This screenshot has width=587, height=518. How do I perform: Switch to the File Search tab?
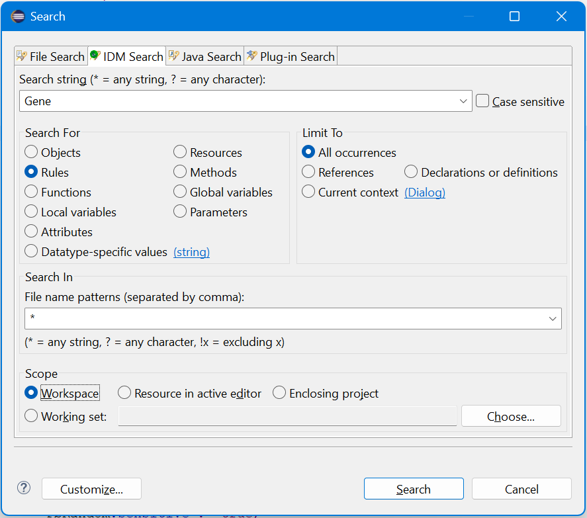coord(50,57)
